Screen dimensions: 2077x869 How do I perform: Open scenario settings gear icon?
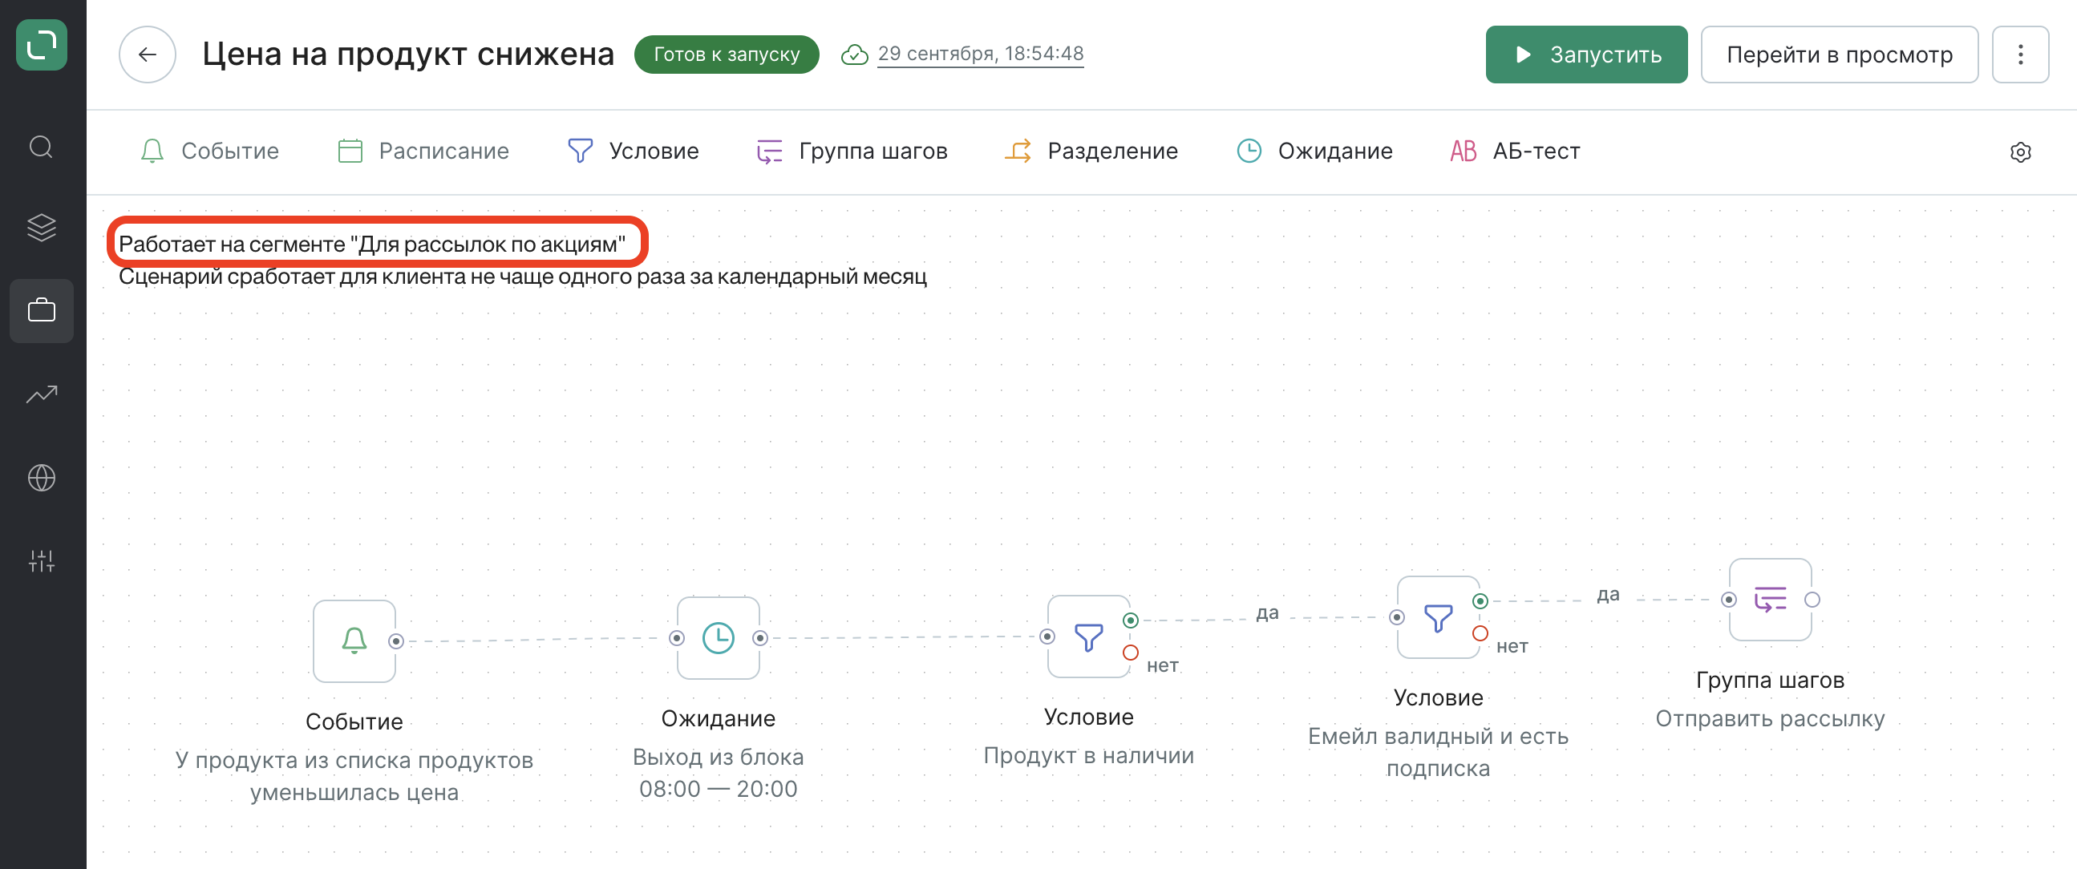pyautogui.click(x=2020, y=152)
